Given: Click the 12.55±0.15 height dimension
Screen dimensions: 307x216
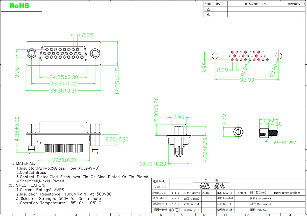Looking at the screenshot, I should coord(117,81).
